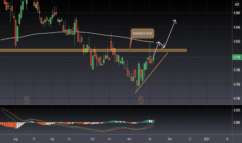Click the 0.820 price axis label
The image size is (242, 143).
click(237, 41)
